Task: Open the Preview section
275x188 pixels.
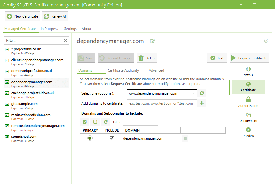Action: [x=248, y=132]
